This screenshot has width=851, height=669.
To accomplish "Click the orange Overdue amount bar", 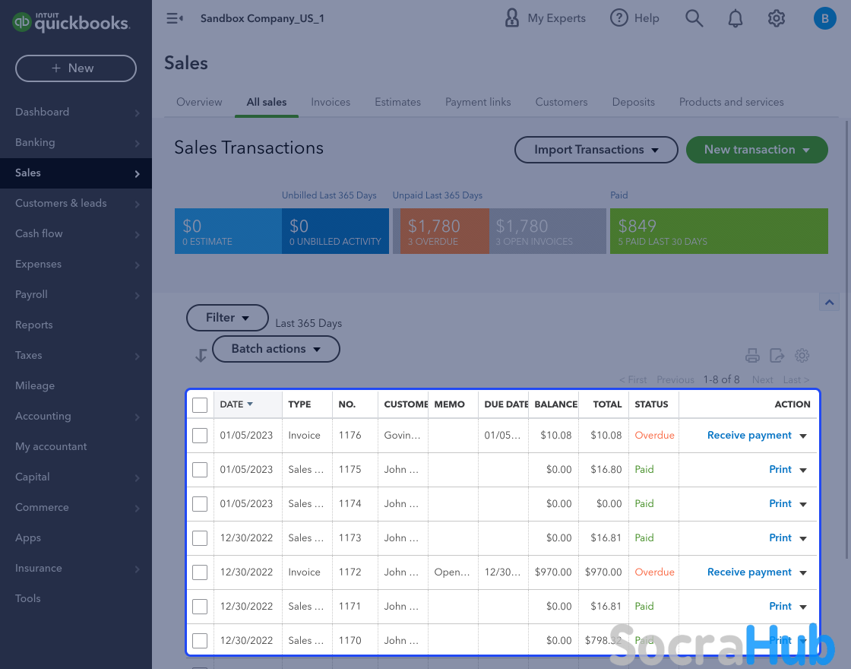I will coord(444,231).
